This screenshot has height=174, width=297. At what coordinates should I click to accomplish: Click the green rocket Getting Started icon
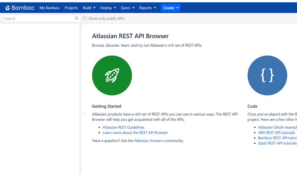(x=112, y=75)
